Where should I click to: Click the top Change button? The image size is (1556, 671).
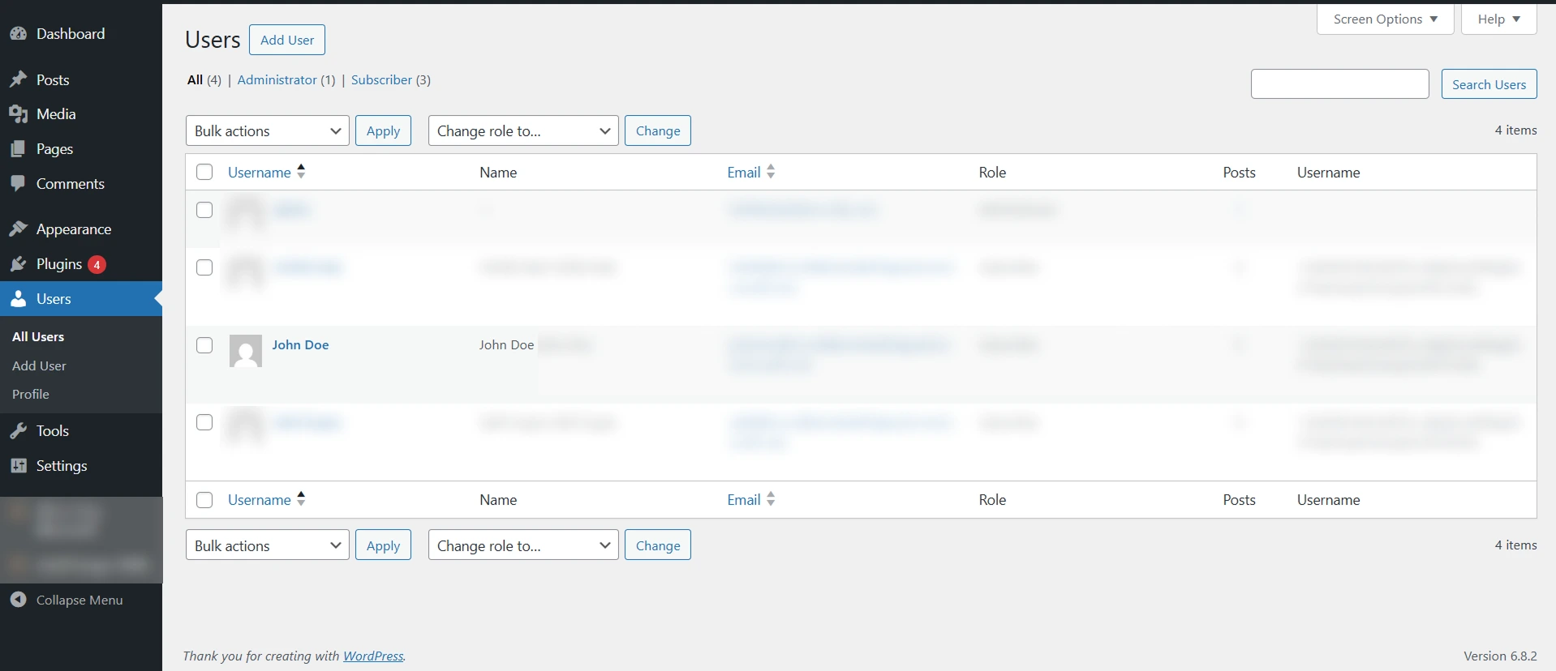(x=658, y=131)
